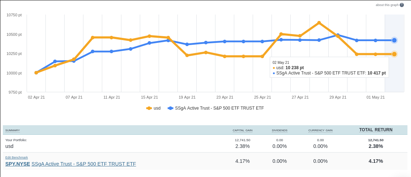Image resolution: width=411 pixels, height=177 pixels.
Task: Click the Edit Benchmark link
Action: coord(17,157)
